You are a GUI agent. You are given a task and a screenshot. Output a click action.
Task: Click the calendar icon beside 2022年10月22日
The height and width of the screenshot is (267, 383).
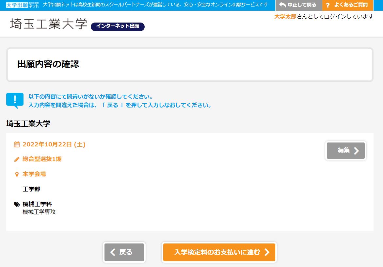[17, 144]
